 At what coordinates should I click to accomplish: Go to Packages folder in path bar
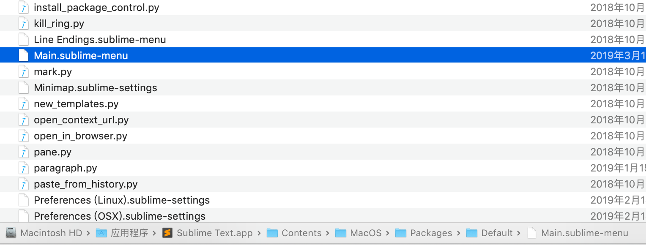(x=424, y=233)
